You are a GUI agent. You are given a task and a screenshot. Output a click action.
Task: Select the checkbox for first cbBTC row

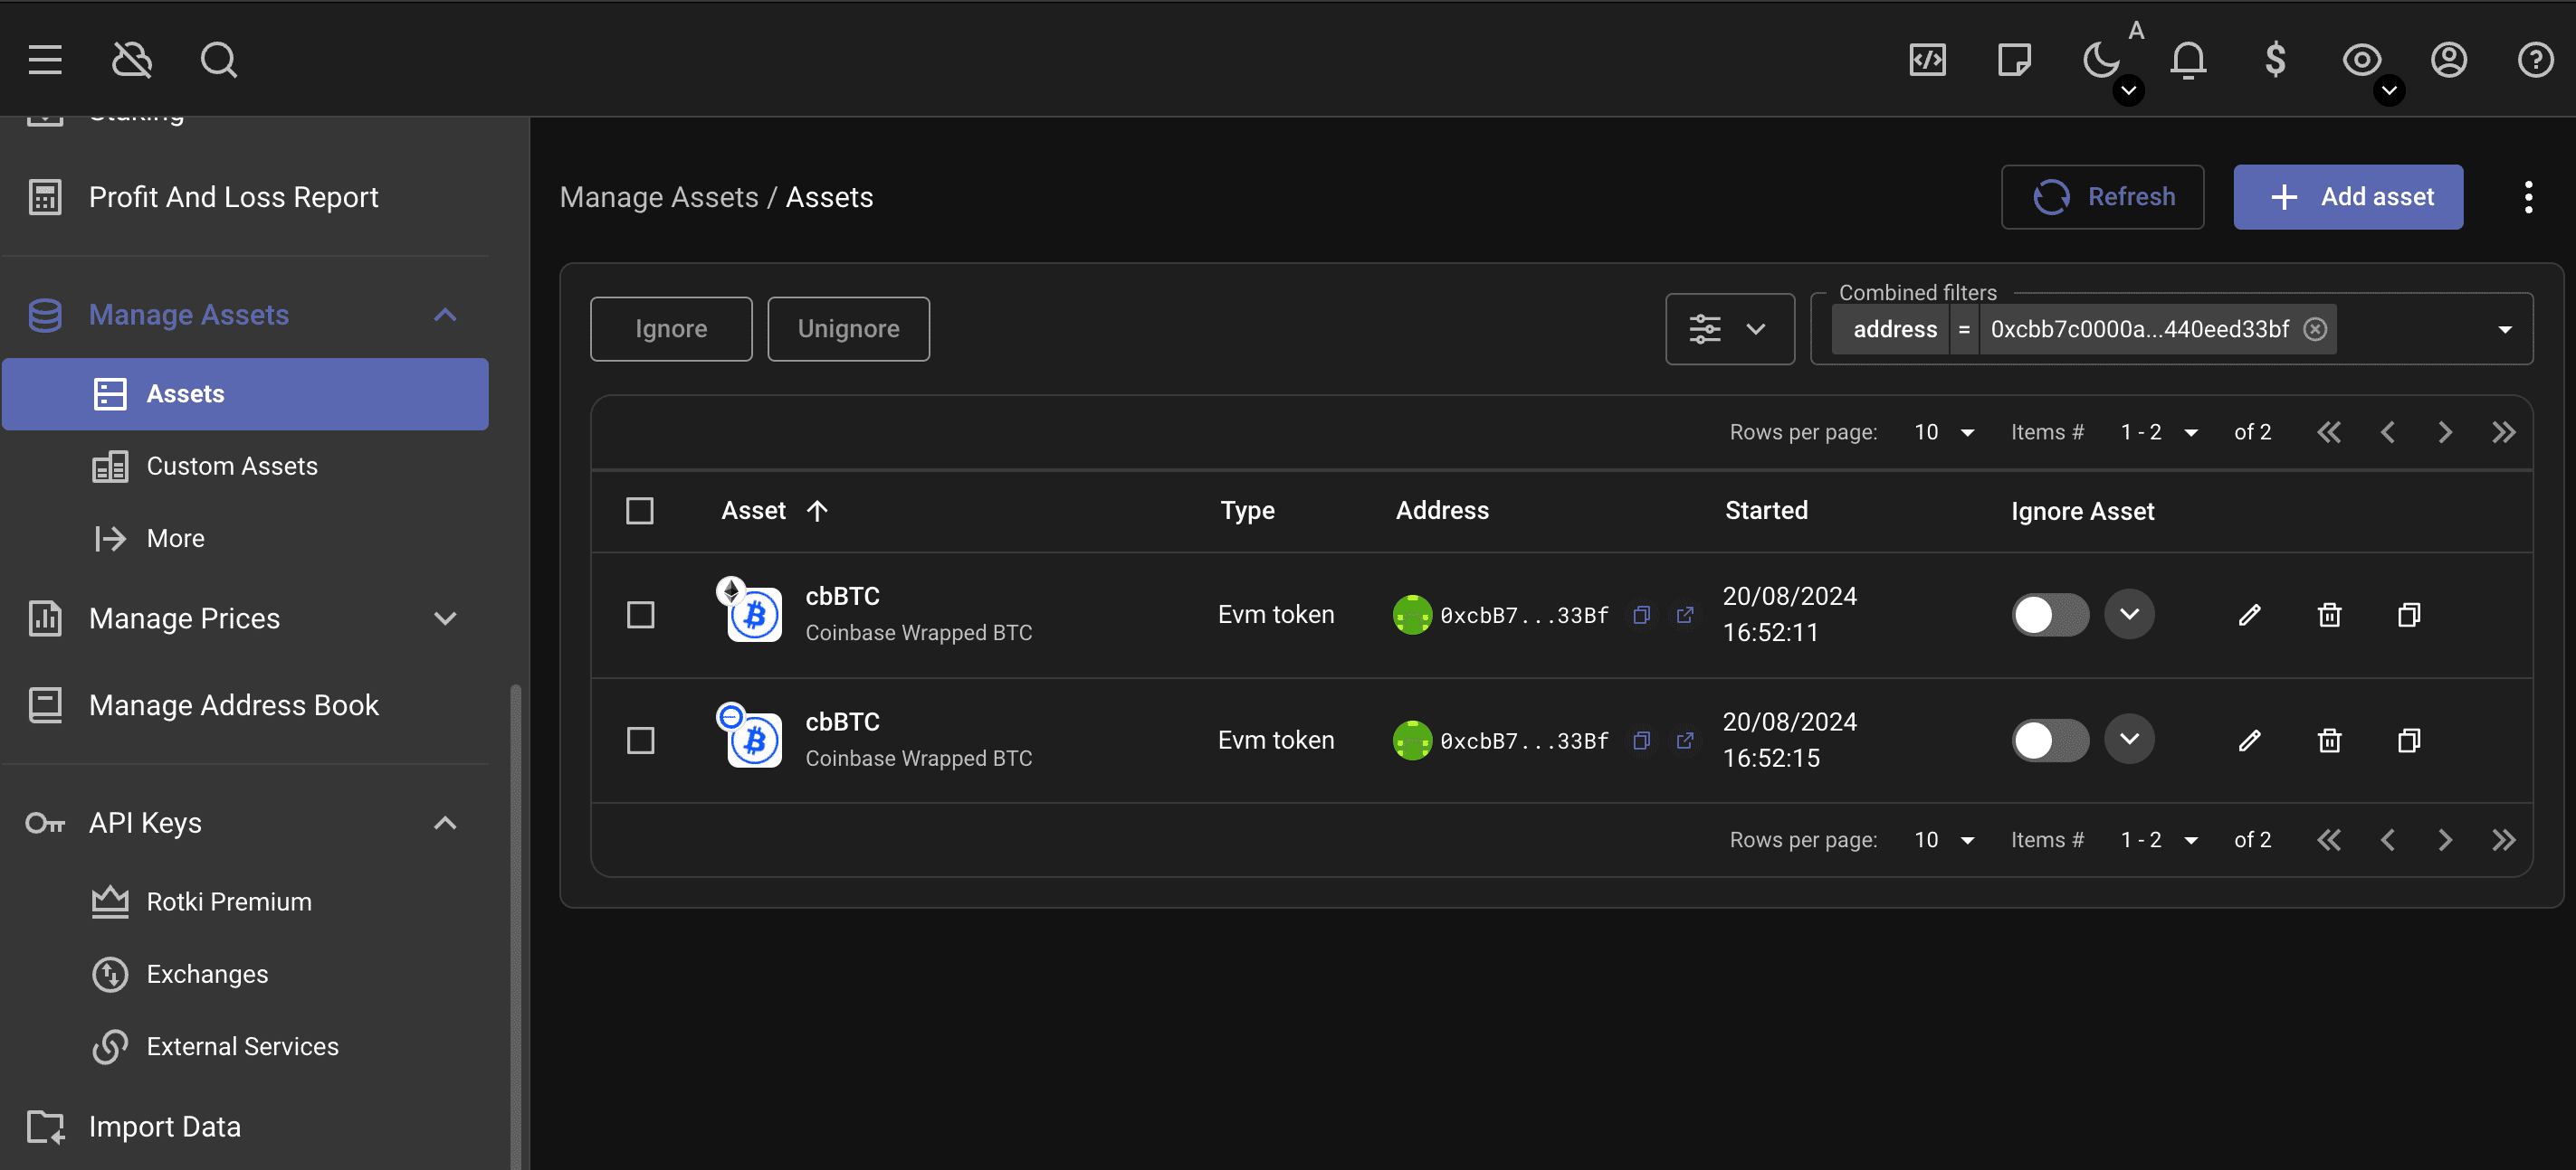pos(641,612)
